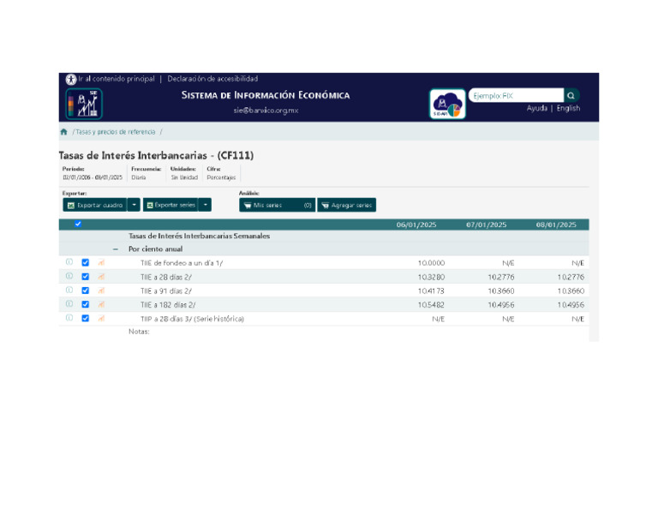Focus the Ejemplo: FIX search field

(516, 96)
